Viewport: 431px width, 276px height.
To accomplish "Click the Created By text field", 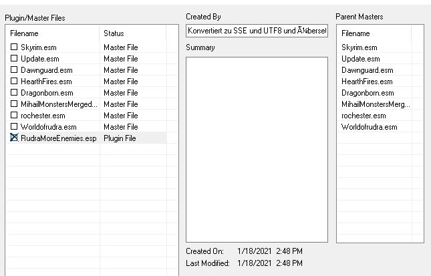I will pos(256,32).
